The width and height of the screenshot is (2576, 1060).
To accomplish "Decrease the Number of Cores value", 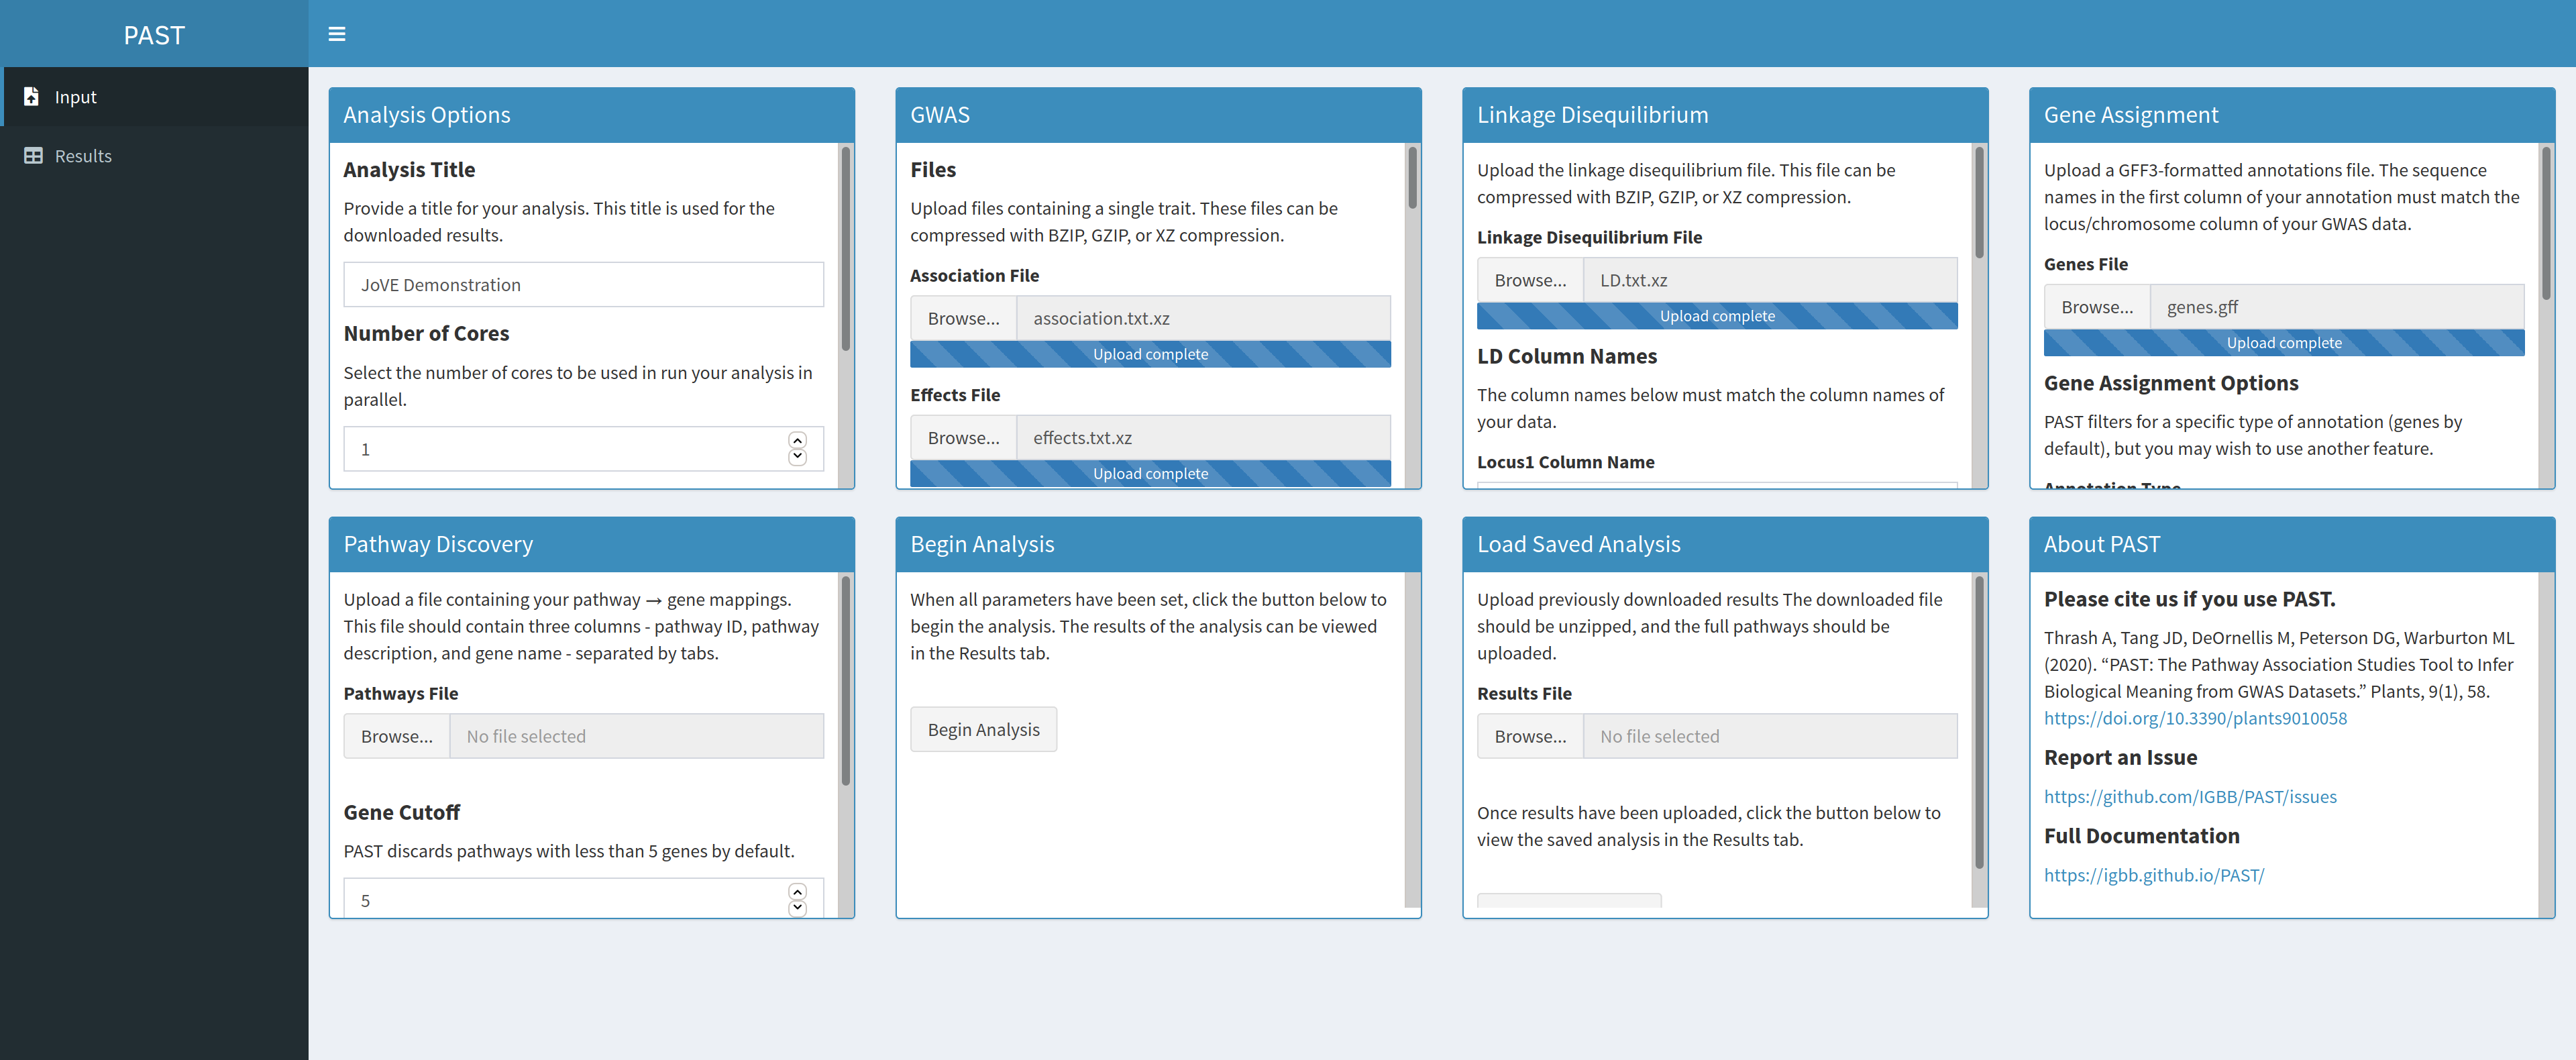I will (x=797, y=457).
